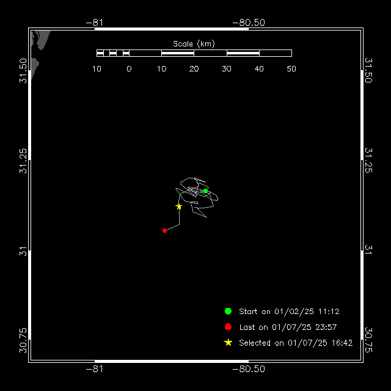Click the 20–30 km segment of the scale bar
This screenshot has height=391, width=391.
click(x=210, y=53)
